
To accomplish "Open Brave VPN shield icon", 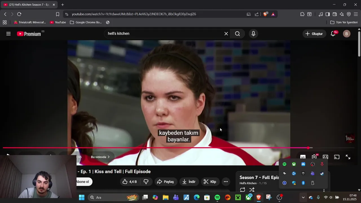I will (349, 14).
